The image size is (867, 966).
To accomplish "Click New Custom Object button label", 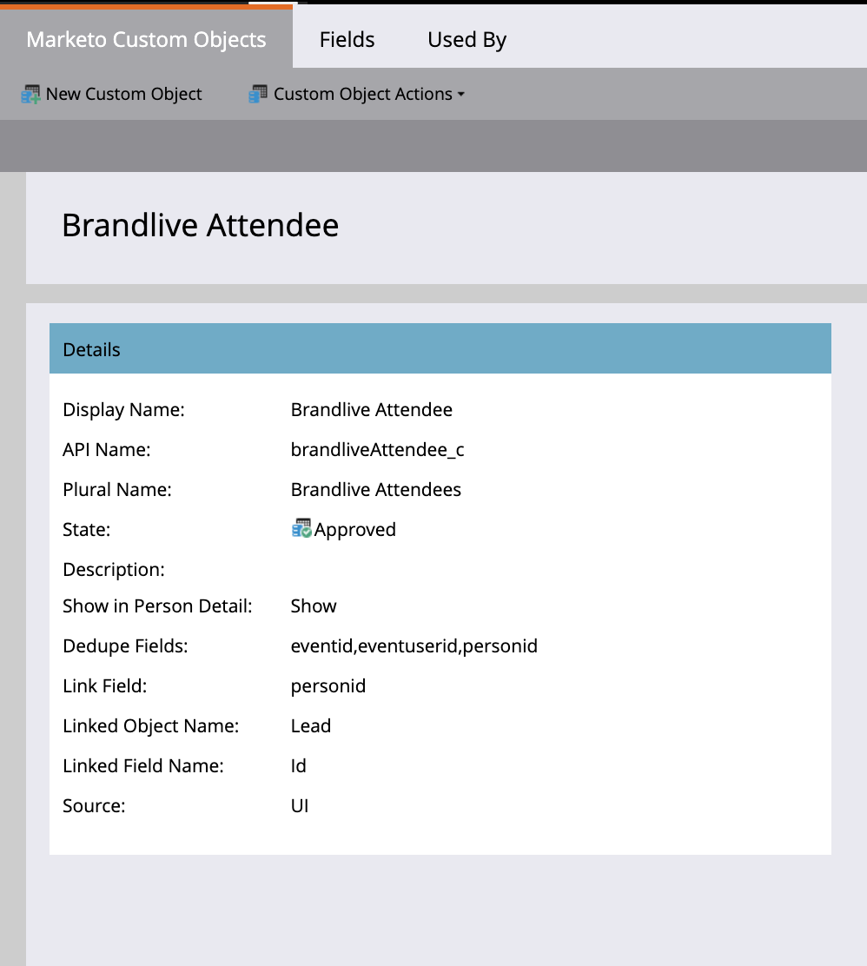I will pyautogui.click(x=124, y=94).
